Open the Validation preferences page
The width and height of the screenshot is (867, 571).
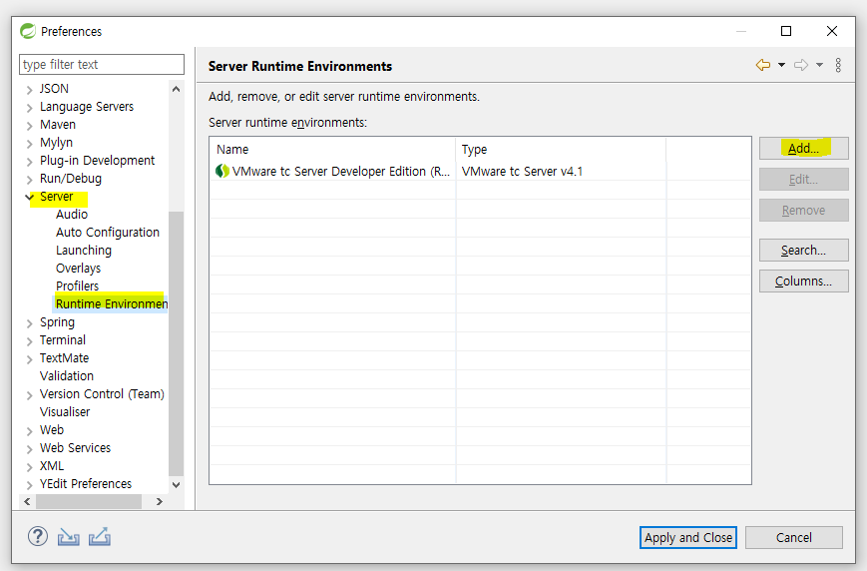coord(67,376)
